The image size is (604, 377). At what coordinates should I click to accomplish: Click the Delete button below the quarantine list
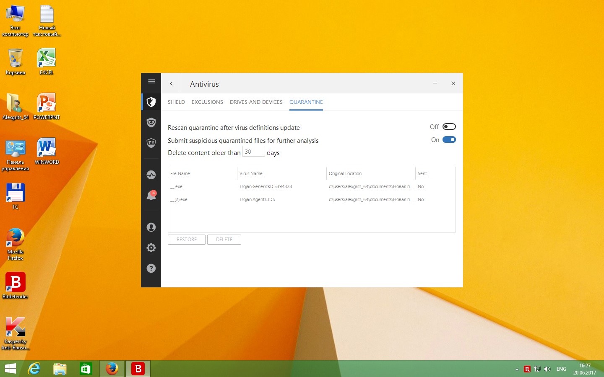pyautogui.click(x=224, y=240)
